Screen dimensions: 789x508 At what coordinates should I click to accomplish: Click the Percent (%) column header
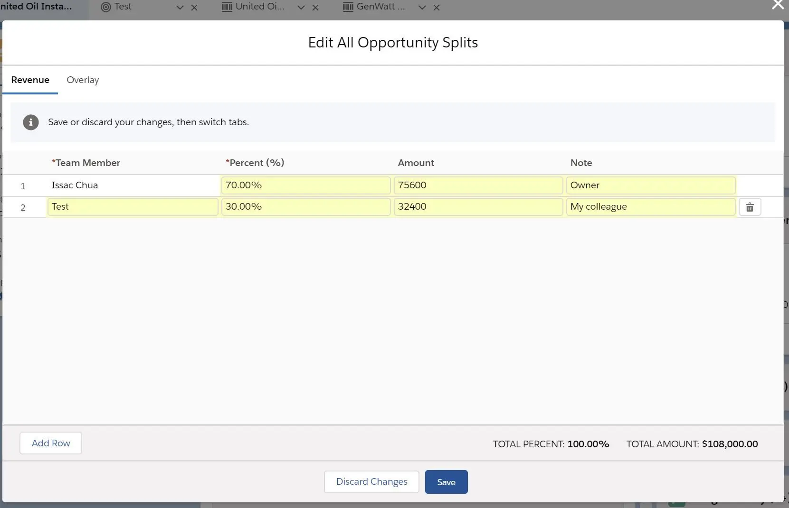[255, 163]
